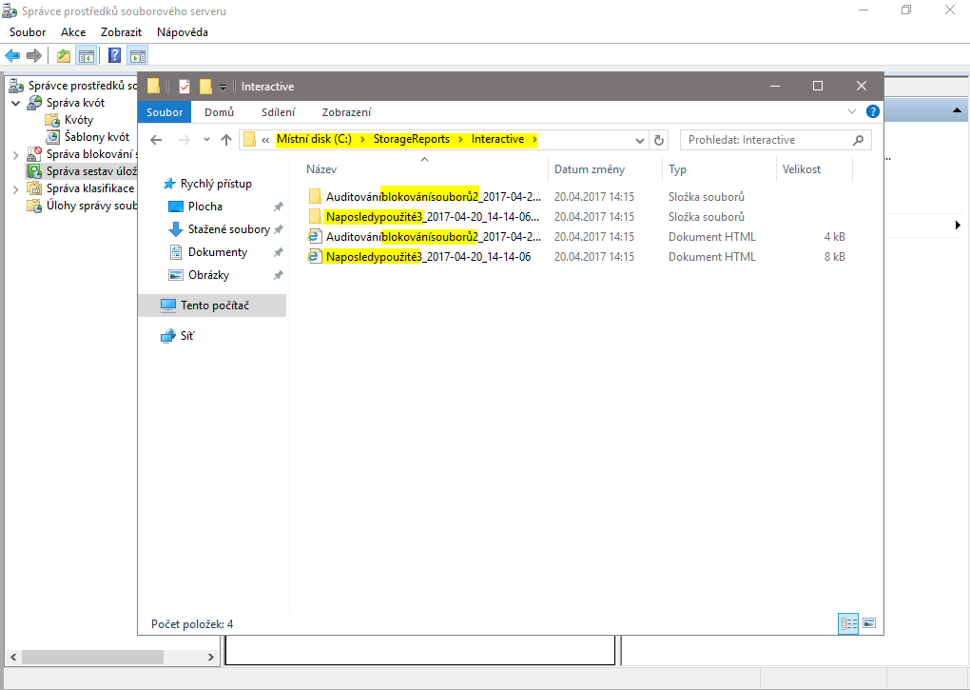The height and width of the screenshot is (690, 970).
Task: Click StorageReports in the address breadcrumb
Action: [x=411, y=139]
